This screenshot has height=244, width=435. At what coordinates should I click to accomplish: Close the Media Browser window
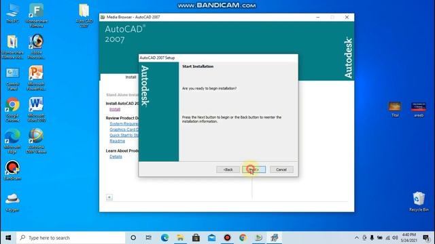(x=347, y=17)
